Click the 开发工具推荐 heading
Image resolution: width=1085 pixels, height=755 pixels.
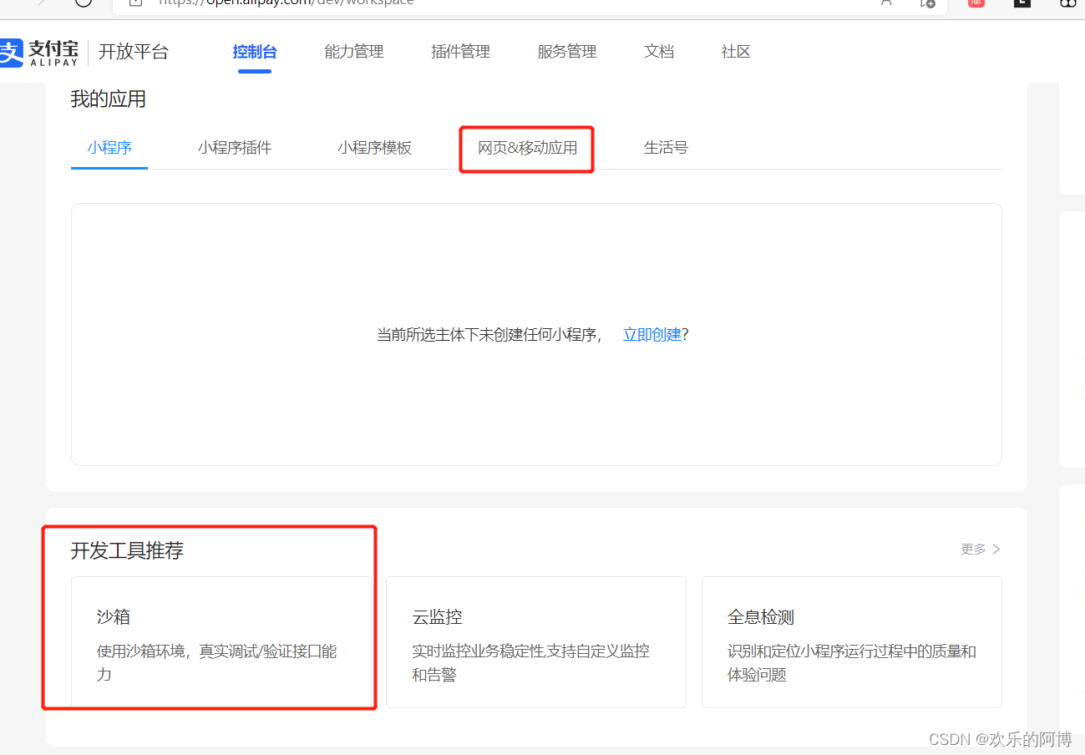(x=127, y=550)
